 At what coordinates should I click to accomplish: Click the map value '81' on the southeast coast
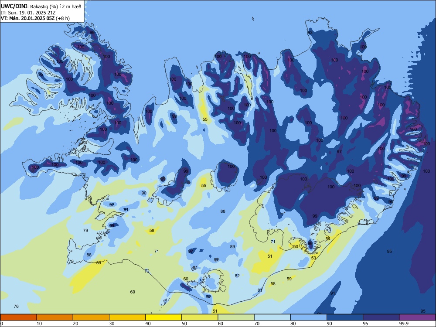(260, 290)
